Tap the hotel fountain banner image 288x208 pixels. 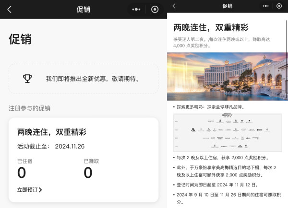point(228,77)
